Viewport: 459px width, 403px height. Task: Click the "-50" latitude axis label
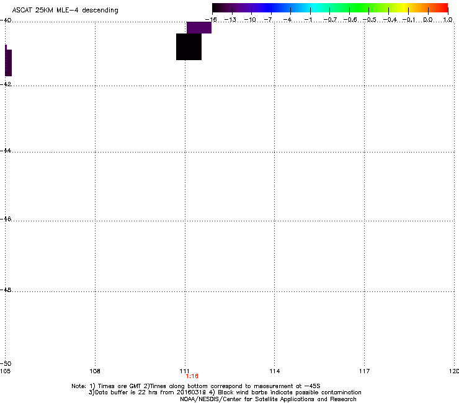(6, 363)
